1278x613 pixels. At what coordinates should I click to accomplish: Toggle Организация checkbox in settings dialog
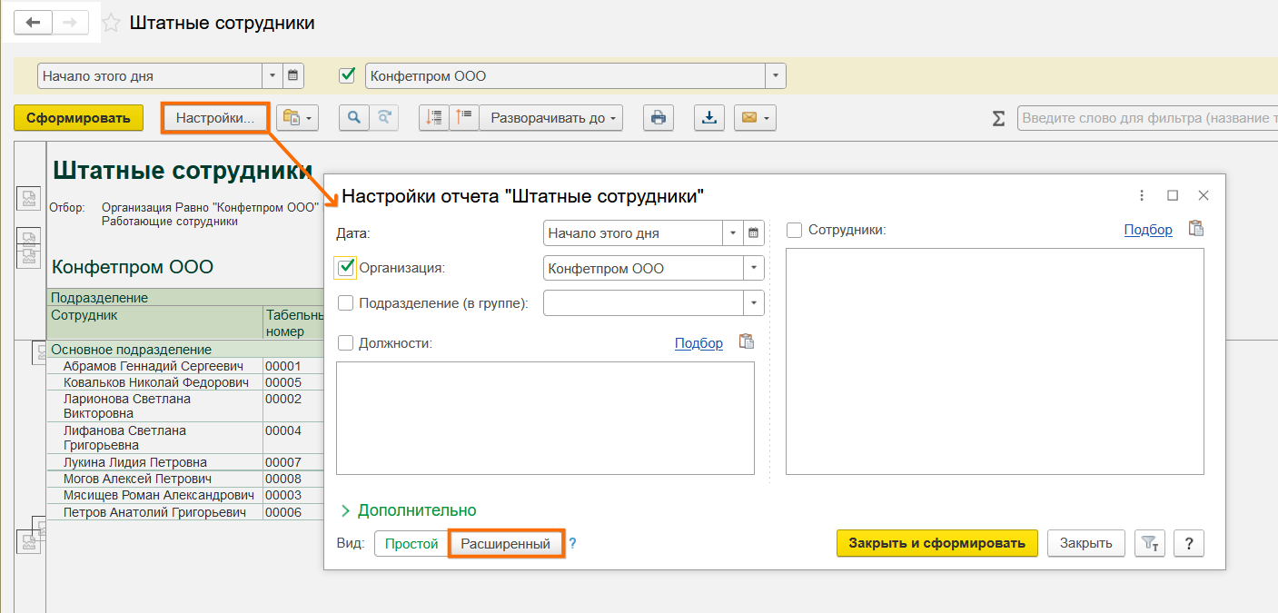tap(345, 268)
